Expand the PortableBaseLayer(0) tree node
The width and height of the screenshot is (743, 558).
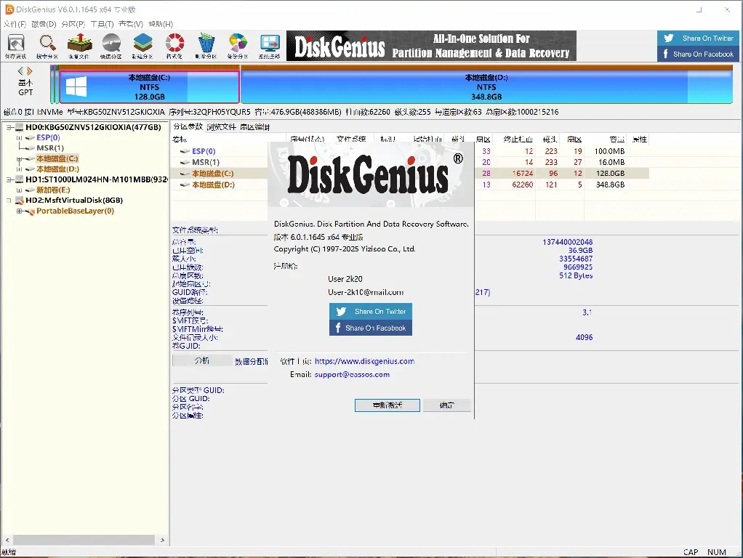point(20,211)
